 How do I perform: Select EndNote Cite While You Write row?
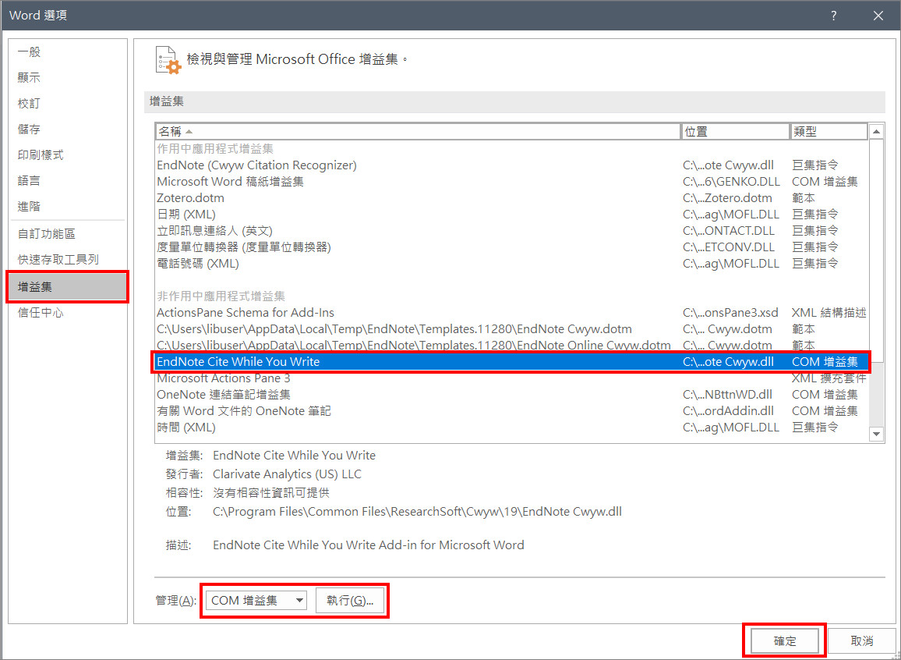[512, 362]
